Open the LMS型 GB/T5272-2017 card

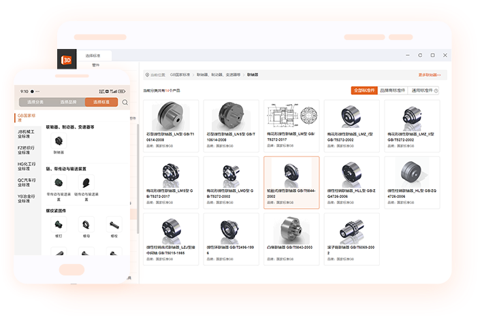pos(171,182)
